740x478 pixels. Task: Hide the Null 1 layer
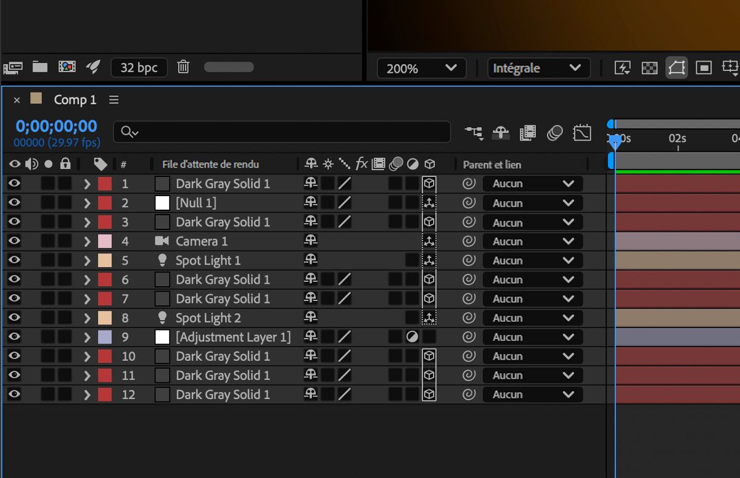coord(14,202)
